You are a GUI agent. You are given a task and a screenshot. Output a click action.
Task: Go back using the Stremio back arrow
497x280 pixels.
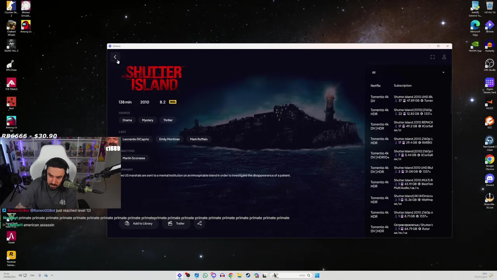pyautogui.click(x=115, y=57)
